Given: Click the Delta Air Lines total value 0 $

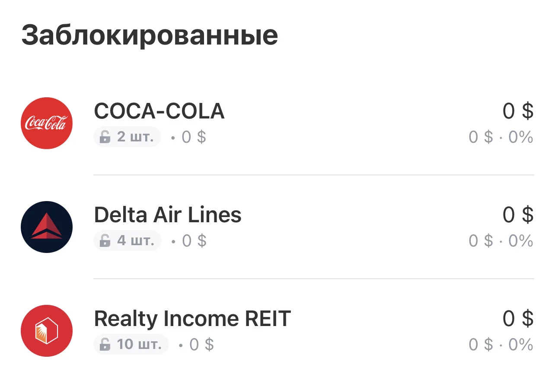Looking at the screenshot, I should 518,215.
